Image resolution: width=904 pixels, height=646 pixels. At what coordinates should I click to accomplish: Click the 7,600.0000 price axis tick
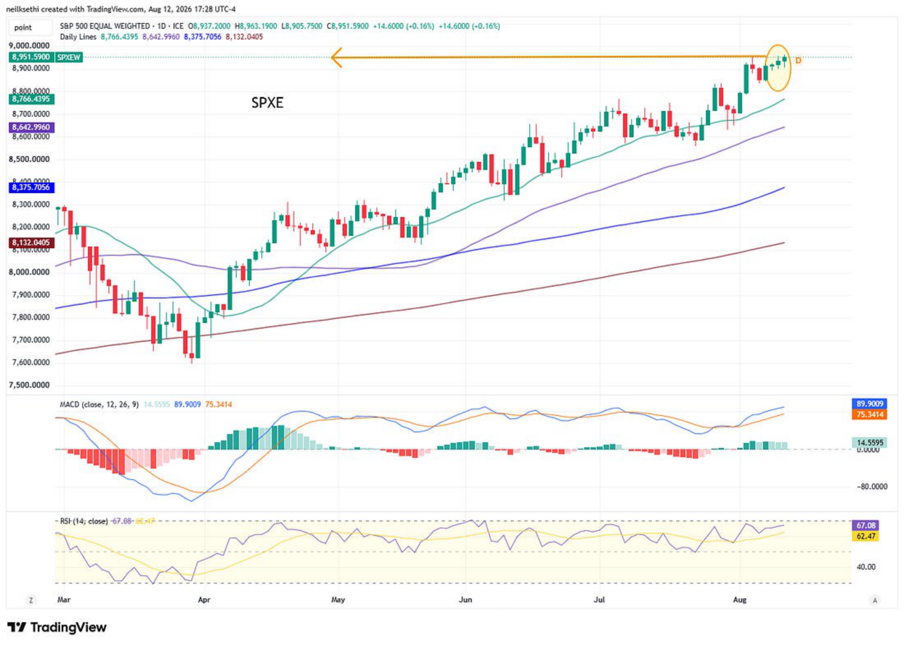[31, 363]
